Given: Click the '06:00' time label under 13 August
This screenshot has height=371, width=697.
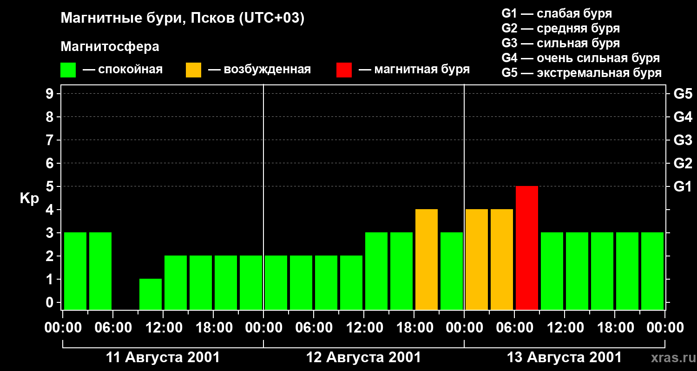Looking at the screenshot, I should [514, 328].
